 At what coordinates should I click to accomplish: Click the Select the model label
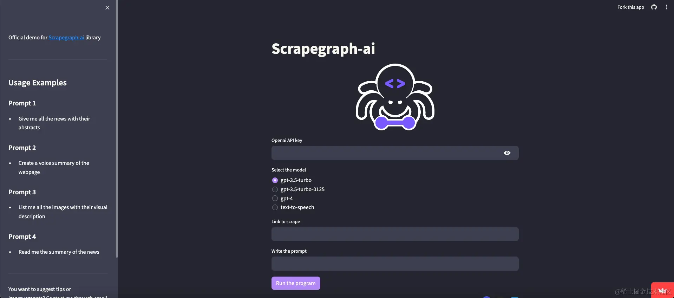pos(289,170)
